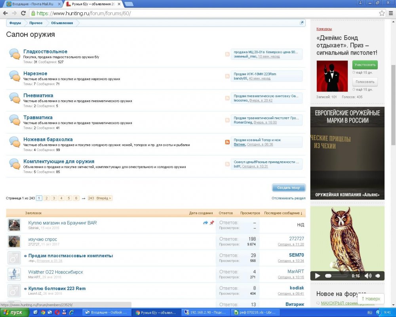
Task: Bookmark the page with the star icon
Action: [381, 13]
